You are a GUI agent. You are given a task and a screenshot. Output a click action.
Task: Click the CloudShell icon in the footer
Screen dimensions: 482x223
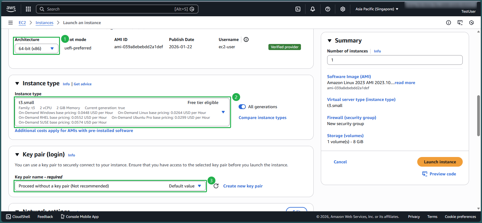[8, 217]
